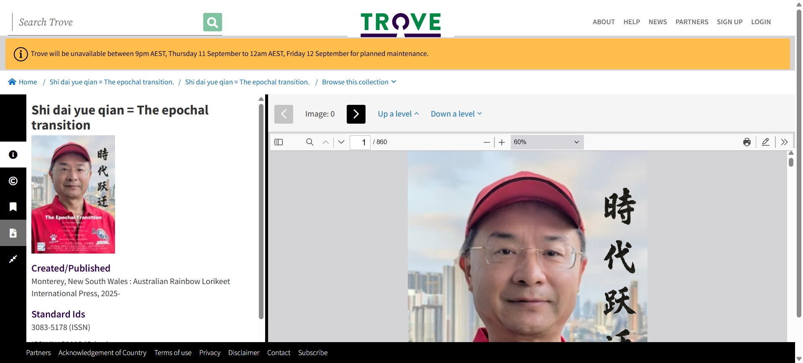
Task: Click the download document sidebar icon
Action: 13,233
